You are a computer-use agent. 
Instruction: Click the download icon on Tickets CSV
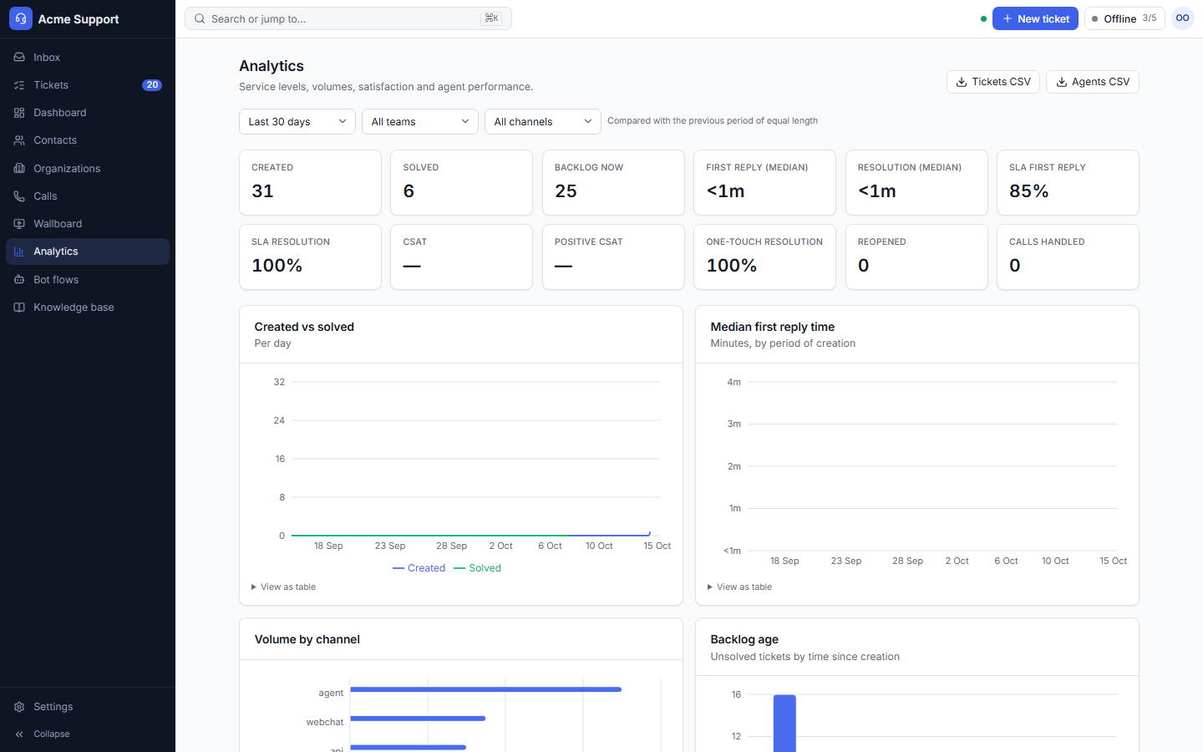pyautogui.click(x=962, y=82)
